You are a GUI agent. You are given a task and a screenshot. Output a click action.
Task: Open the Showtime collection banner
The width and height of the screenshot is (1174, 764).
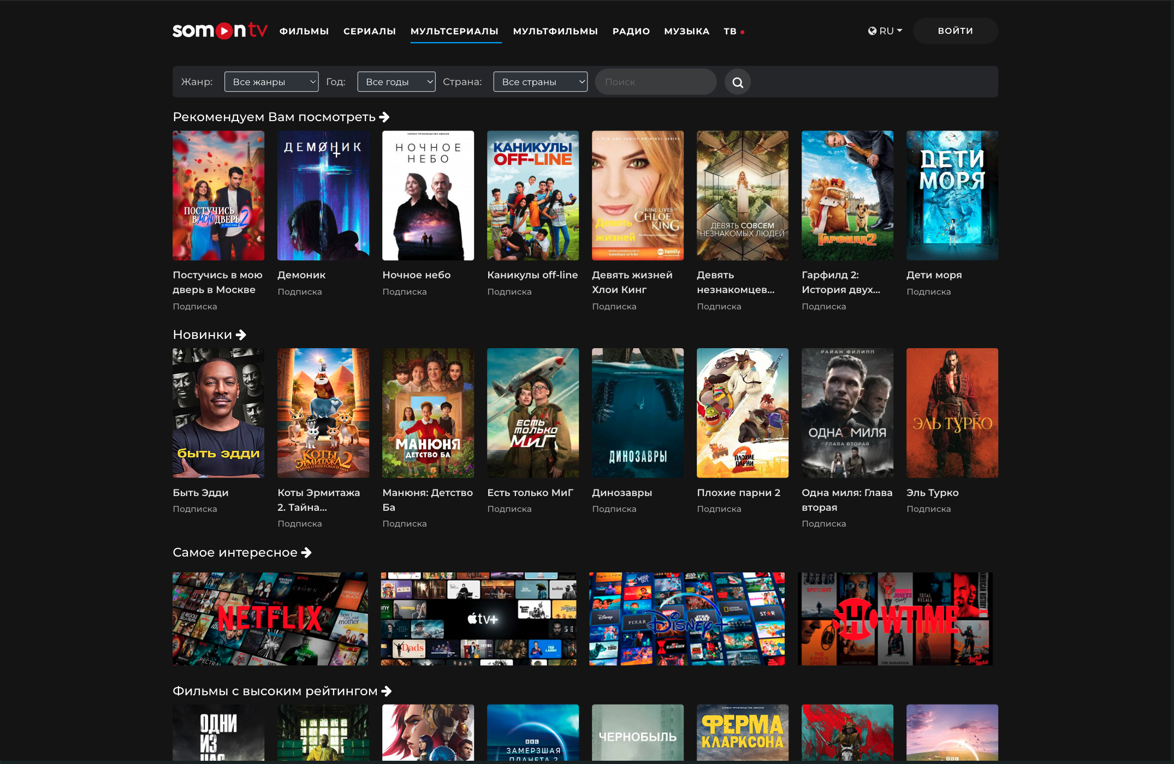[x=896, y=619]
